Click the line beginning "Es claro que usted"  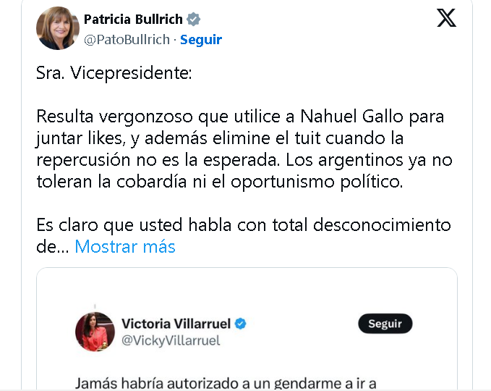(244, 224)
